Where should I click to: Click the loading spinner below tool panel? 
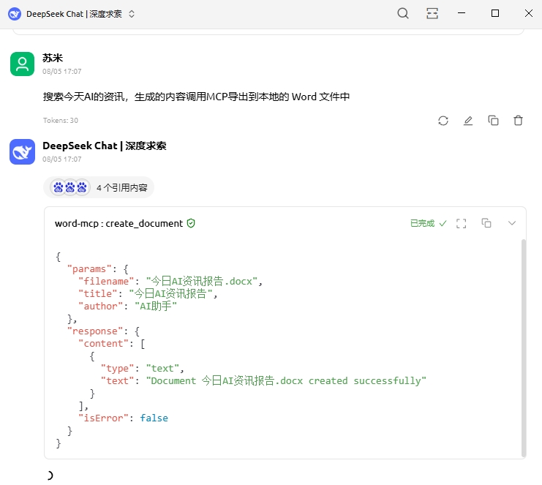(x=50, y=475)
